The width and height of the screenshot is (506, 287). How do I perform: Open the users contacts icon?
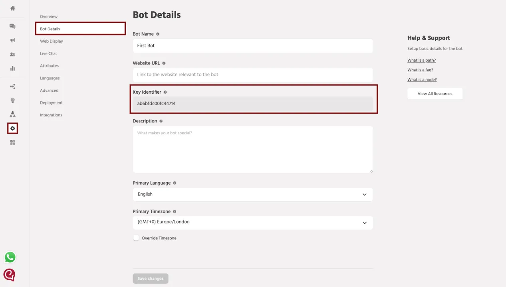pos(13,54)
